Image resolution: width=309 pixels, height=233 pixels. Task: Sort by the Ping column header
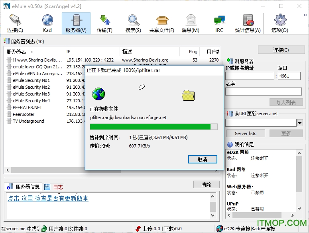tap(189, 52)
